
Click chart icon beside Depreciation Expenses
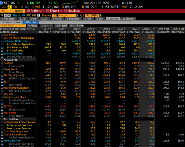[2, 125]
